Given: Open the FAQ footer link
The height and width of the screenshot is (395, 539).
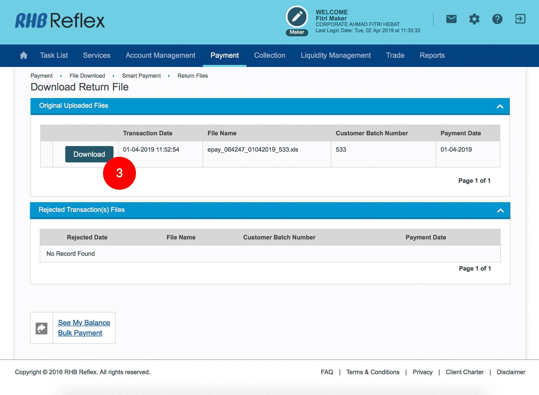Looking at the screenshot, I should pyautogui.click(x=327, y=372).
